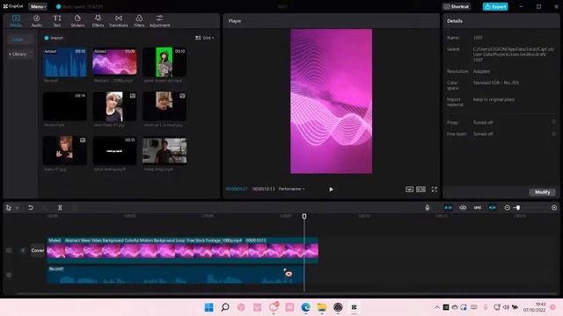This screenshot has height=316, width=563.
Task: Open the Transitions tab
Action: [x=119, y=21]
